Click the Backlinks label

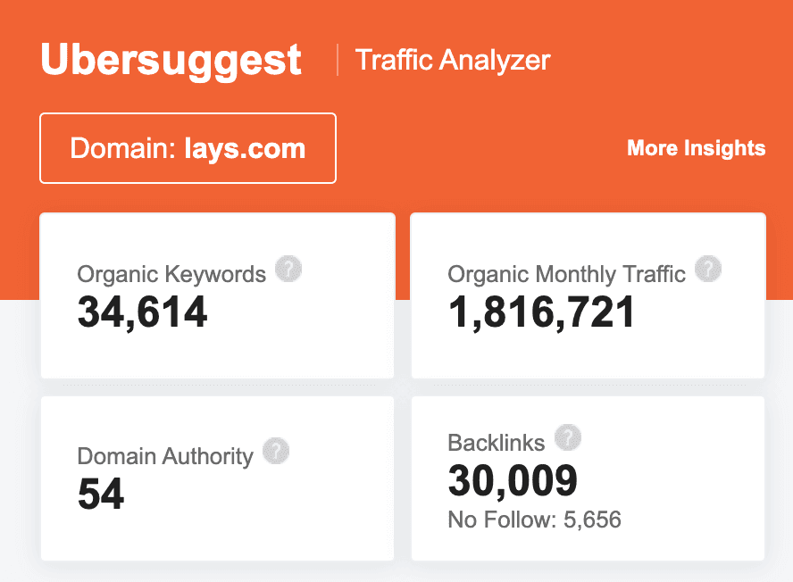coord(496,443)
